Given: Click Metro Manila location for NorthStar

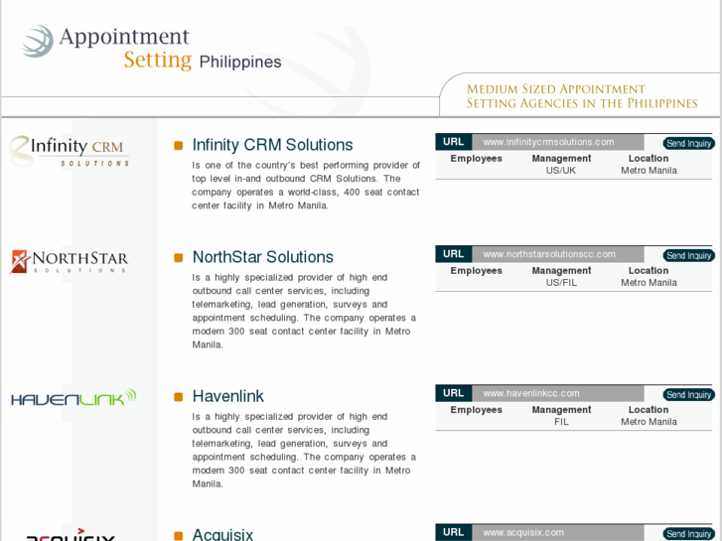Looking at the screenshot, I should click(x=649, y=283).
